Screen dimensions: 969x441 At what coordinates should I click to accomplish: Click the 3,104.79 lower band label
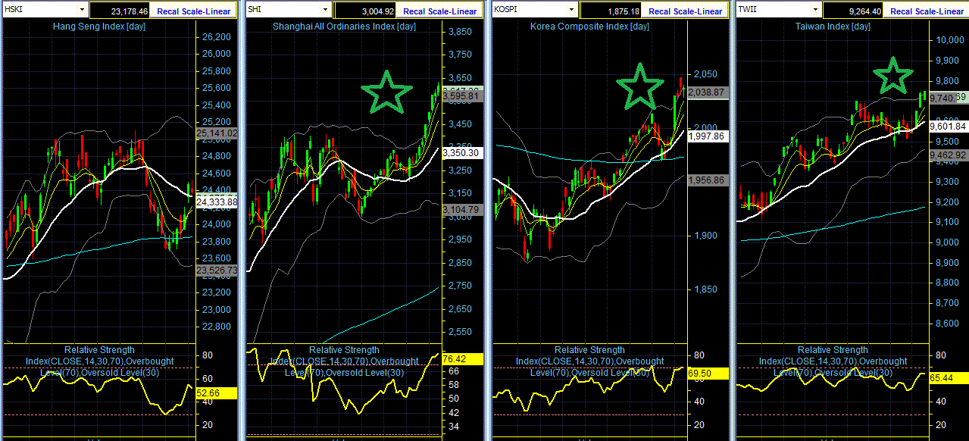coord(461,209)
